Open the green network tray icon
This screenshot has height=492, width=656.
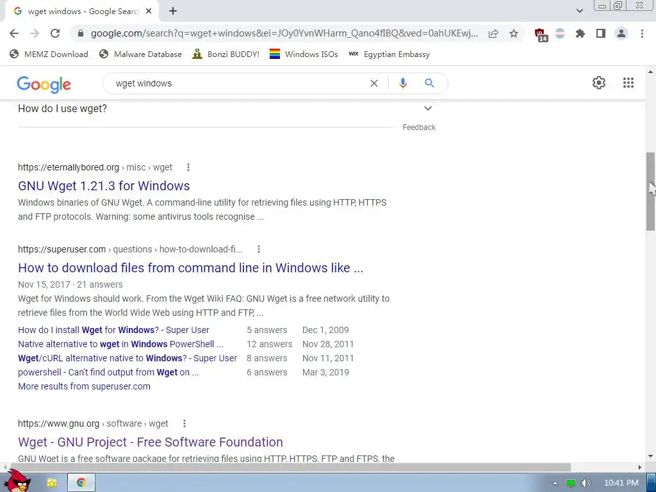click(571, 483)
